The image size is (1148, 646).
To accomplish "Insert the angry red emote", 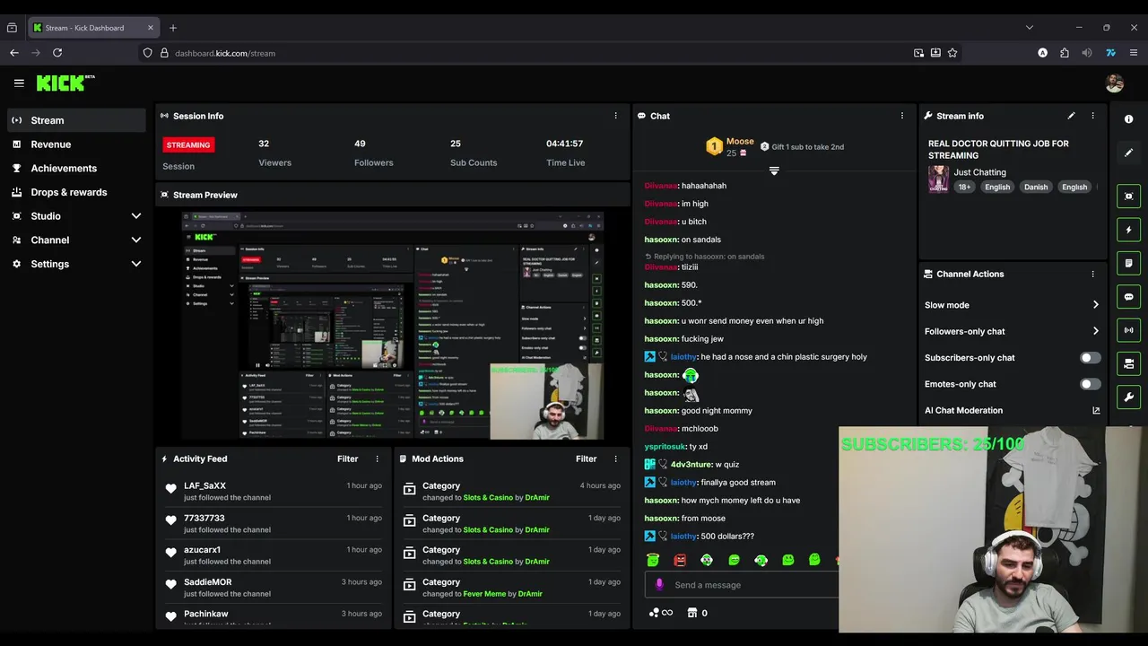I will [x=680, y=560].
